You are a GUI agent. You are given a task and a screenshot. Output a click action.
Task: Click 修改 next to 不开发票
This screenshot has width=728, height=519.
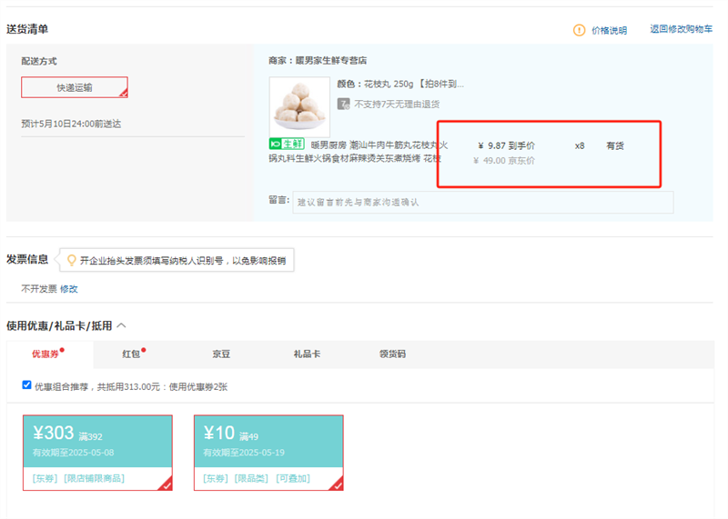tap(69, 288)
